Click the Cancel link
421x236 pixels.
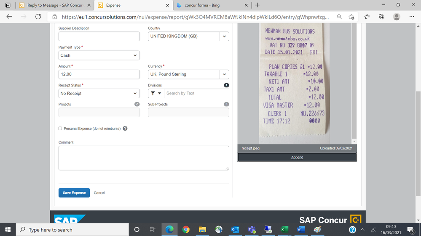pos(99,193)
